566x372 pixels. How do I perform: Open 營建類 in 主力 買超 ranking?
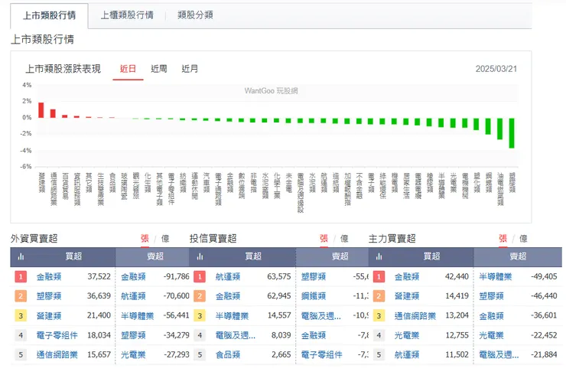(407, 296)
